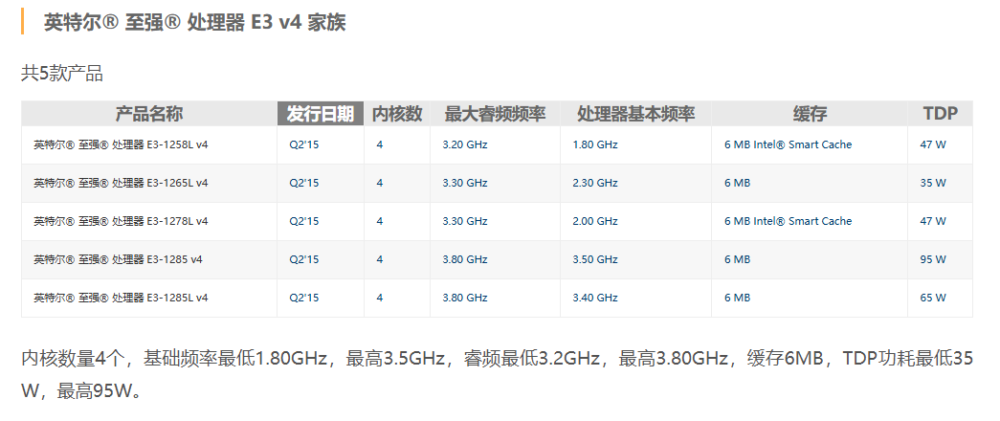Click the 处理器基本频率 column header

click(x=635, y=114)
